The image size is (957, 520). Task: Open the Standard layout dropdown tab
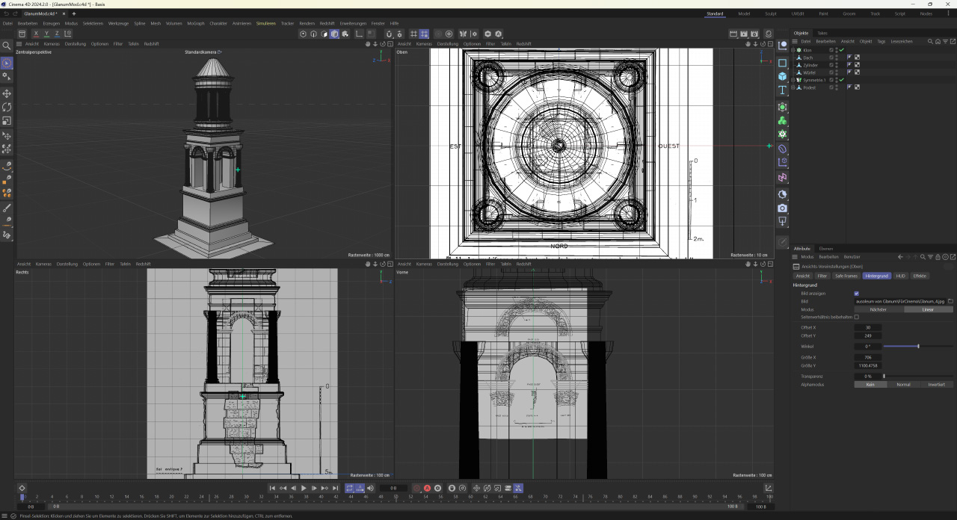[716, 13]
